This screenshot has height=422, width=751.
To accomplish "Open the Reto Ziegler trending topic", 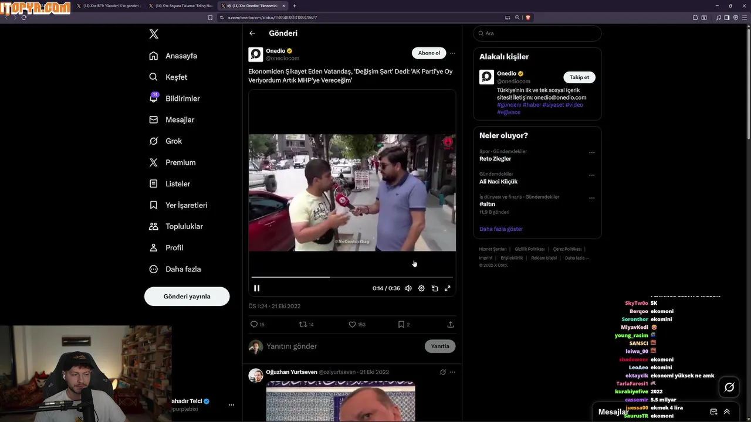I will pyautogui.click(x=495, y=159).
